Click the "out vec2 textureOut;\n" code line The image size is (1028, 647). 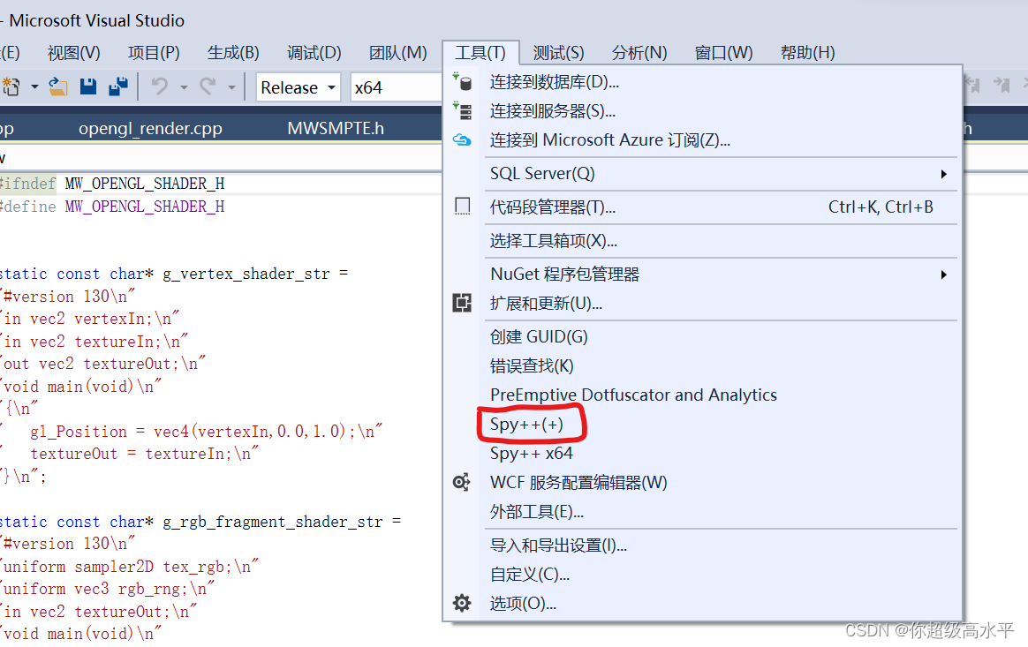103,364
